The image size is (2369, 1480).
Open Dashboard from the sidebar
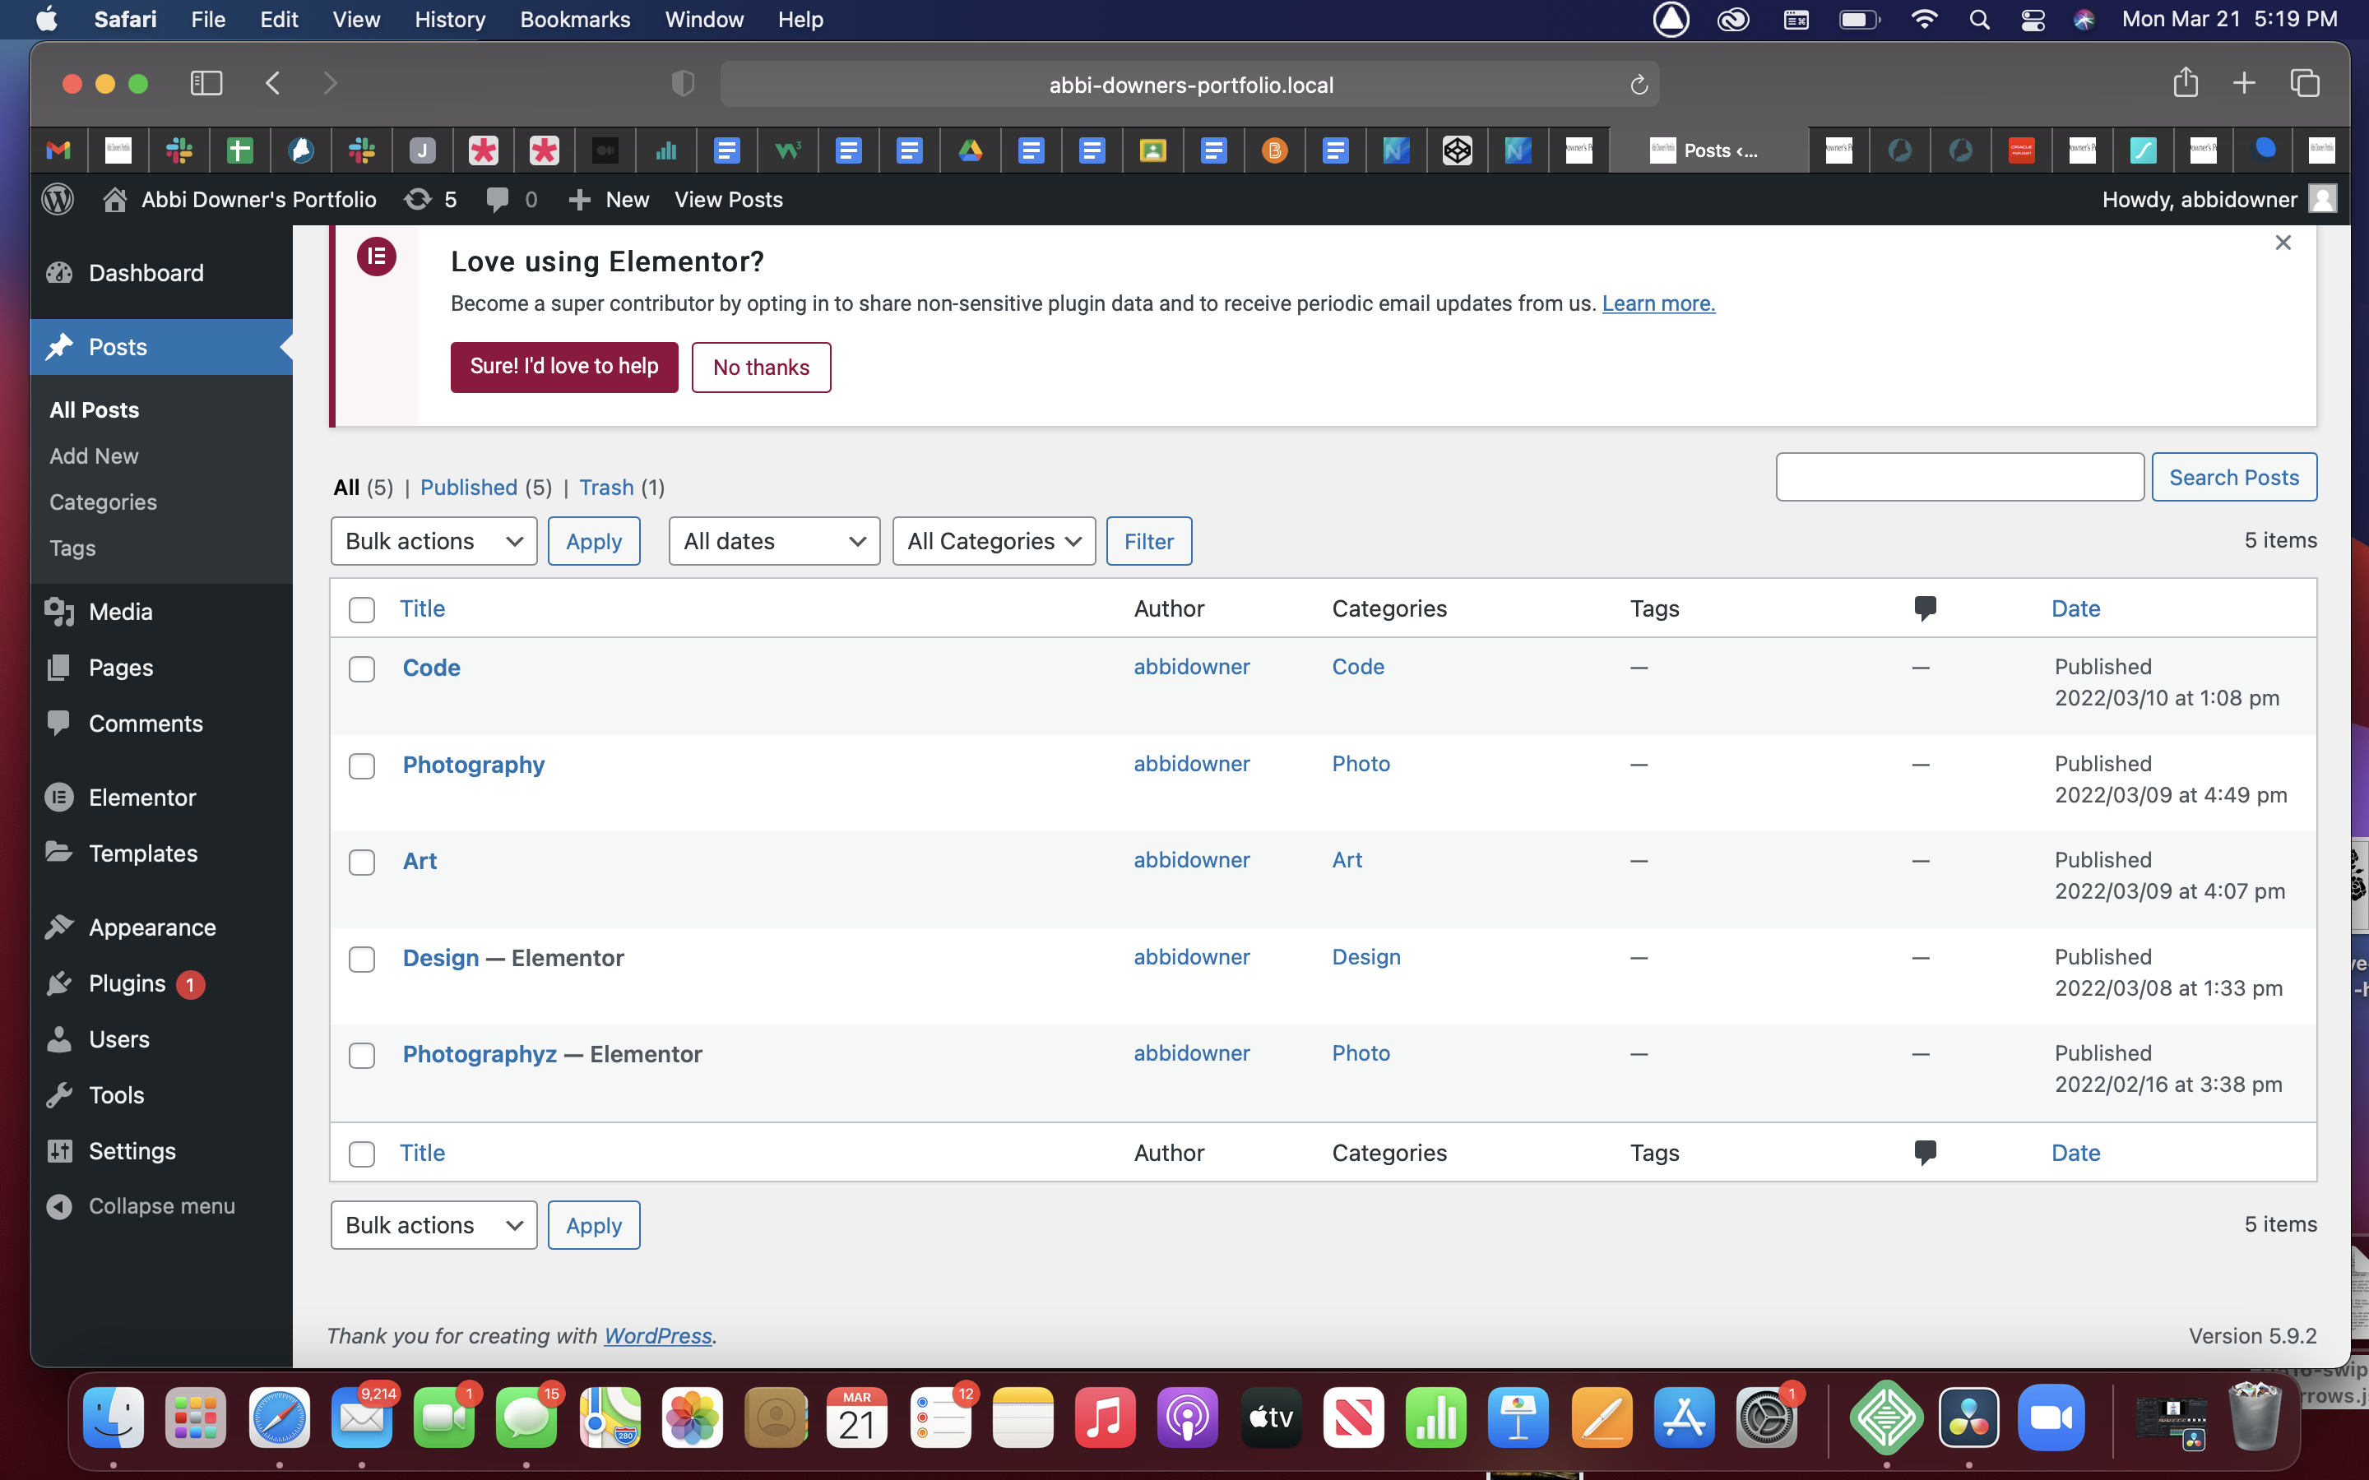(x=146, y=273)
